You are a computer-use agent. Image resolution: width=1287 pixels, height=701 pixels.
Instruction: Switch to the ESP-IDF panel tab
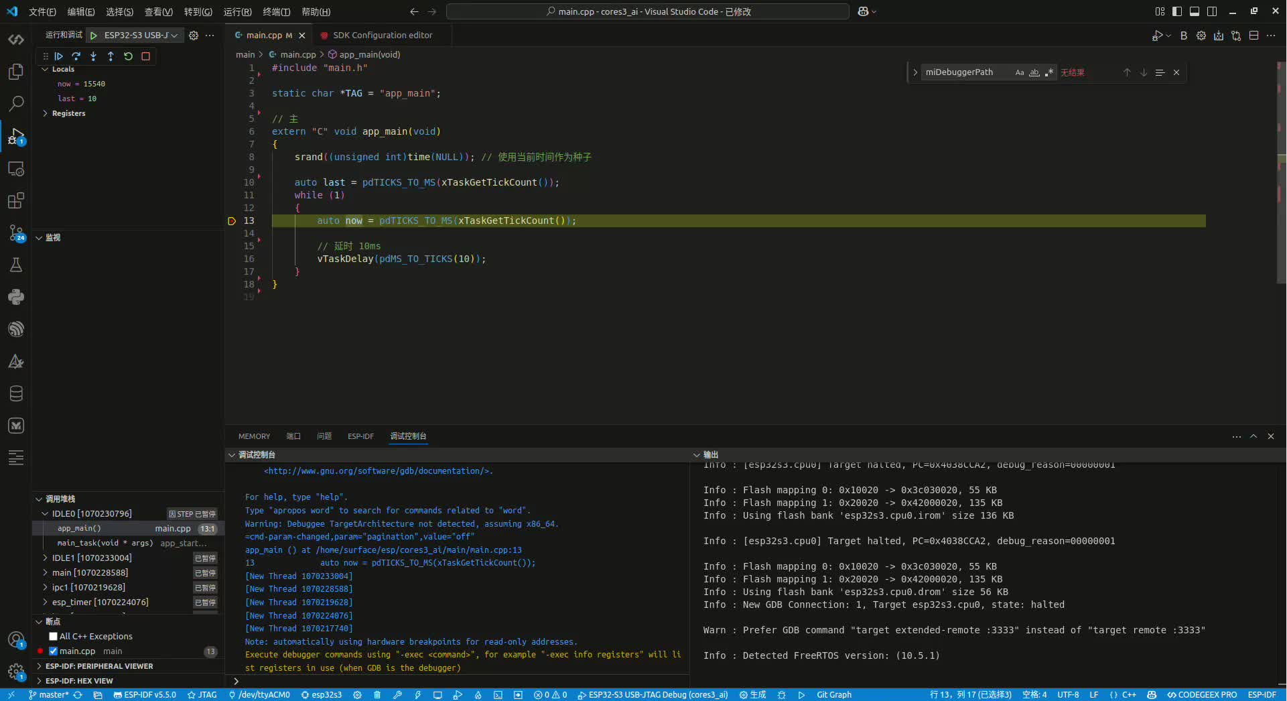click(x=360, y=436)
